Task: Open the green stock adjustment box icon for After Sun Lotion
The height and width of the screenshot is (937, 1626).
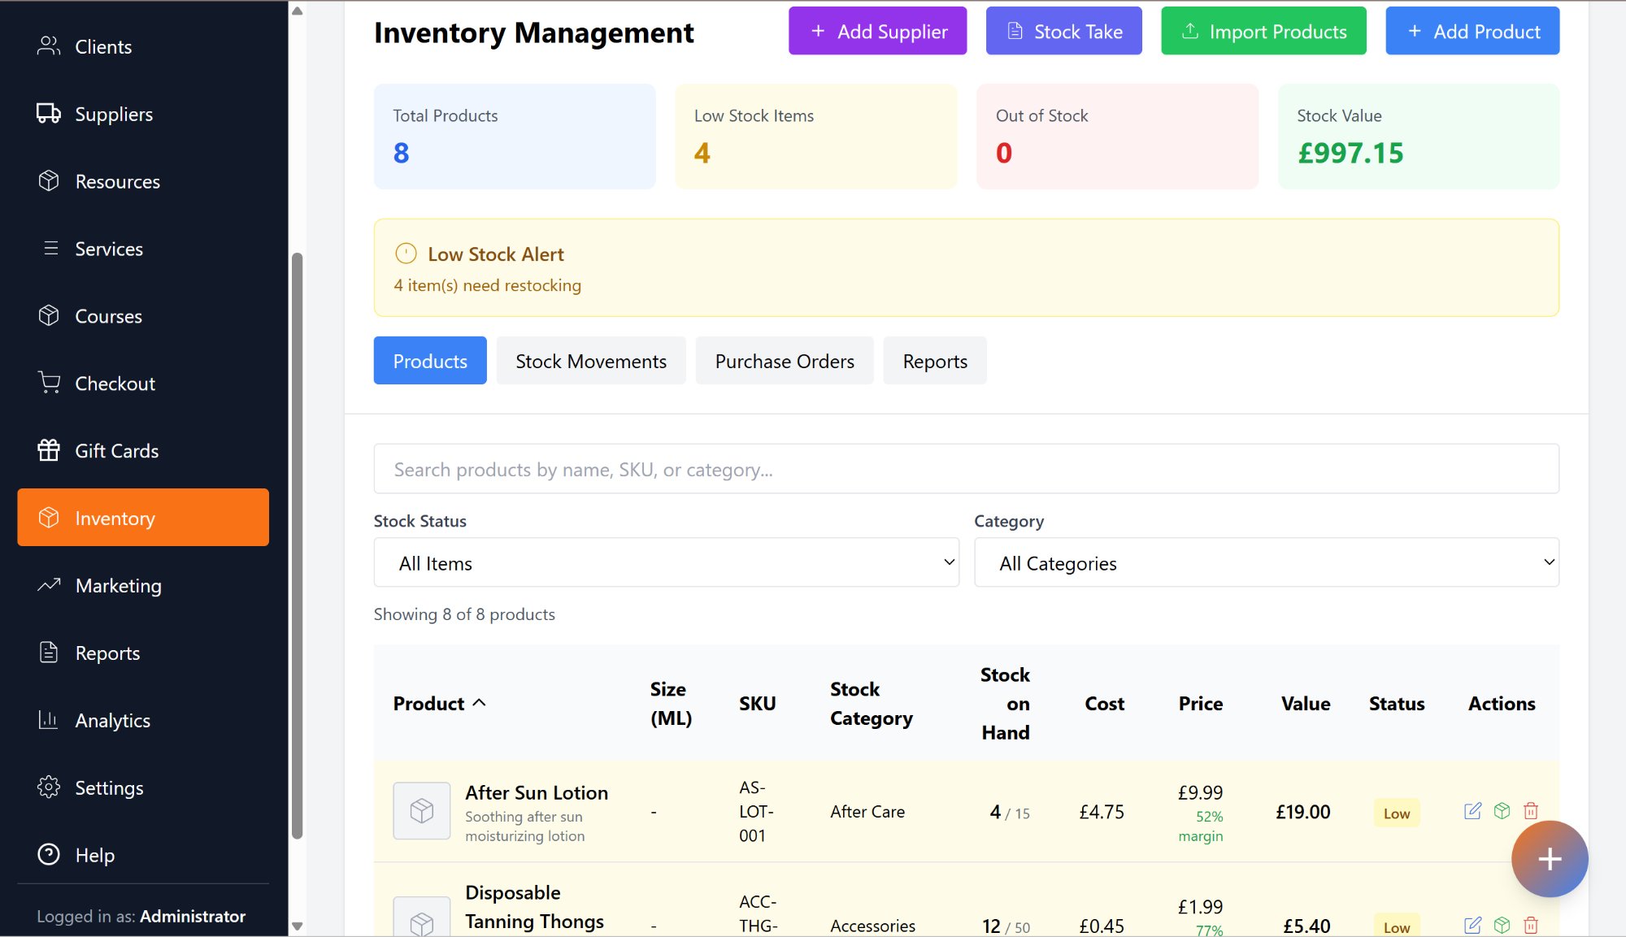Action: (x=1502, y=810)
